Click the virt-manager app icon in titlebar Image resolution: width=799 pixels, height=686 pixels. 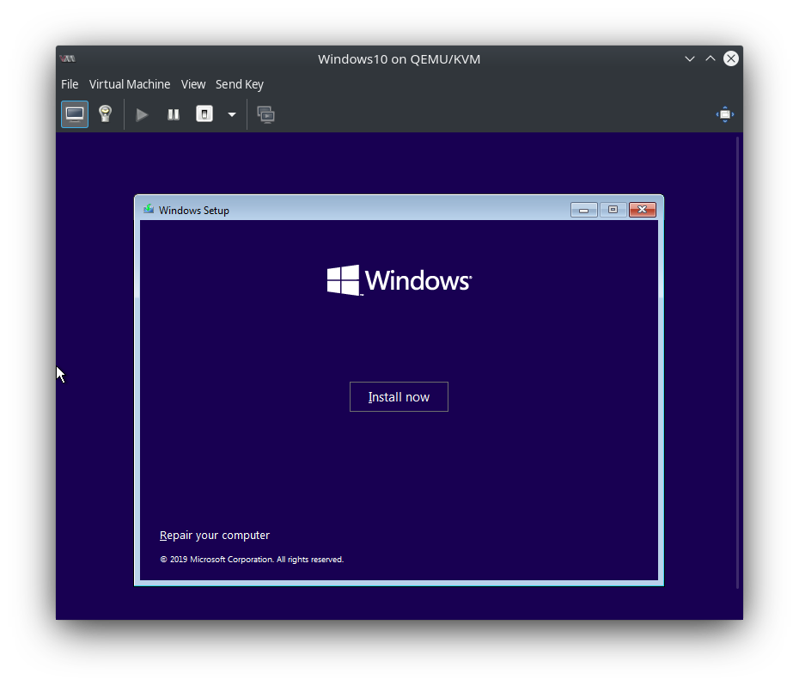click(x=67, y=58)
